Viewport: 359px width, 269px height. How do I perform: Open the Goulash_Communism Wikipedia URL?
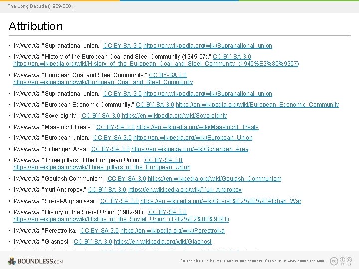214,179
